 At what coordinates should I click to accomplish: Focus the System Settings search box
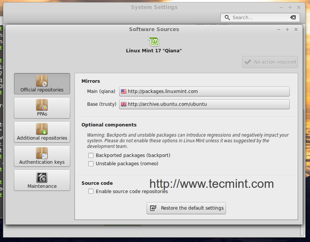[x=260, y=18]
